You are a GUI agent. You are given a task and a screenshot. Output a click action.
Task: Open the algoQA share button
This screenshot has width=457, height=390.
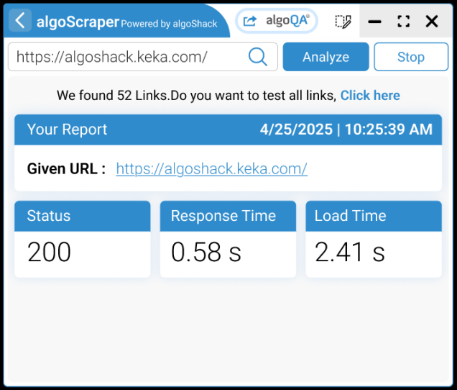[277, 21]
